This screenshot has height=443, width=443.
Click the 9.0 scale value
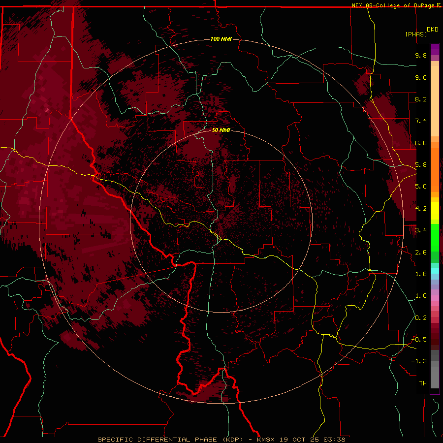coord(421,77)
